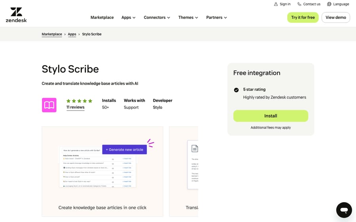Click the 'Create and translate knowledge base' tagline
This screenshot has height=222, width=356.
click(90, 84)
